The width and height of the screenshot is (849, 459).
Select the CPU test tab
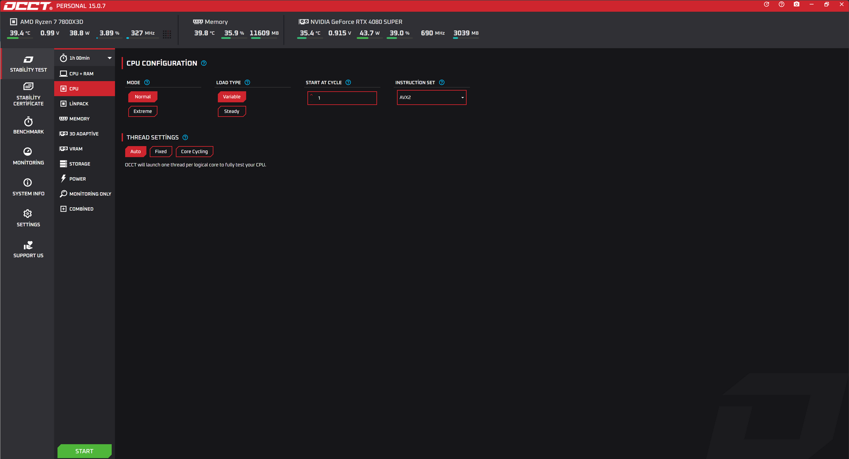click(85, 89)
